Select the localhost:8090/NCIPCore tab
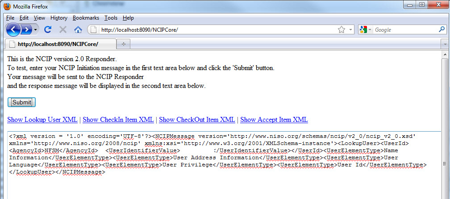The height and width of the screenshot is (199, 450). [x=61, y=44]
